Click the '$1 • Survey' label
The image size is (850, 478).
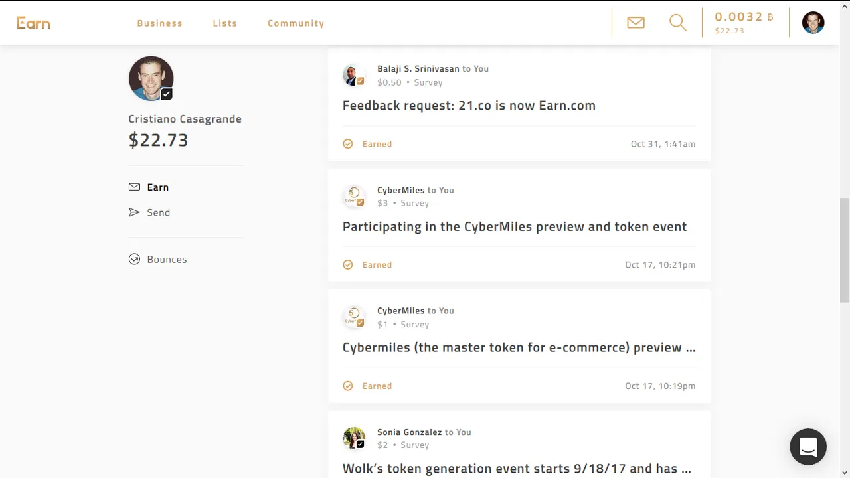(x=403, y=325)
